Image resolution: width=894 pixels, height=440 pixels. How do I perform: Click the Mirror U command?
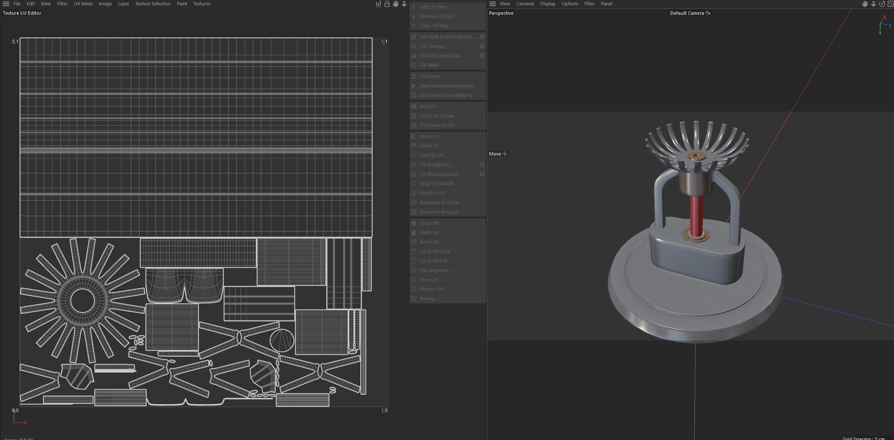[x=448, y=136]
